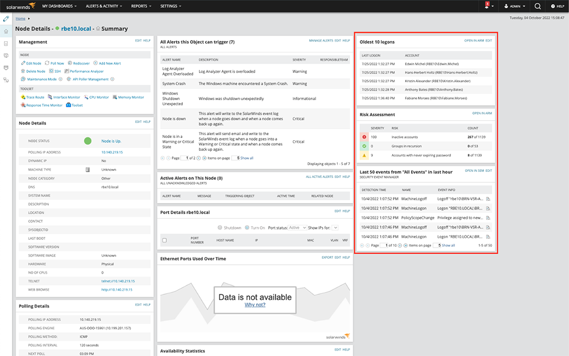Click the Poll Now icon

[x=47, y=63]
